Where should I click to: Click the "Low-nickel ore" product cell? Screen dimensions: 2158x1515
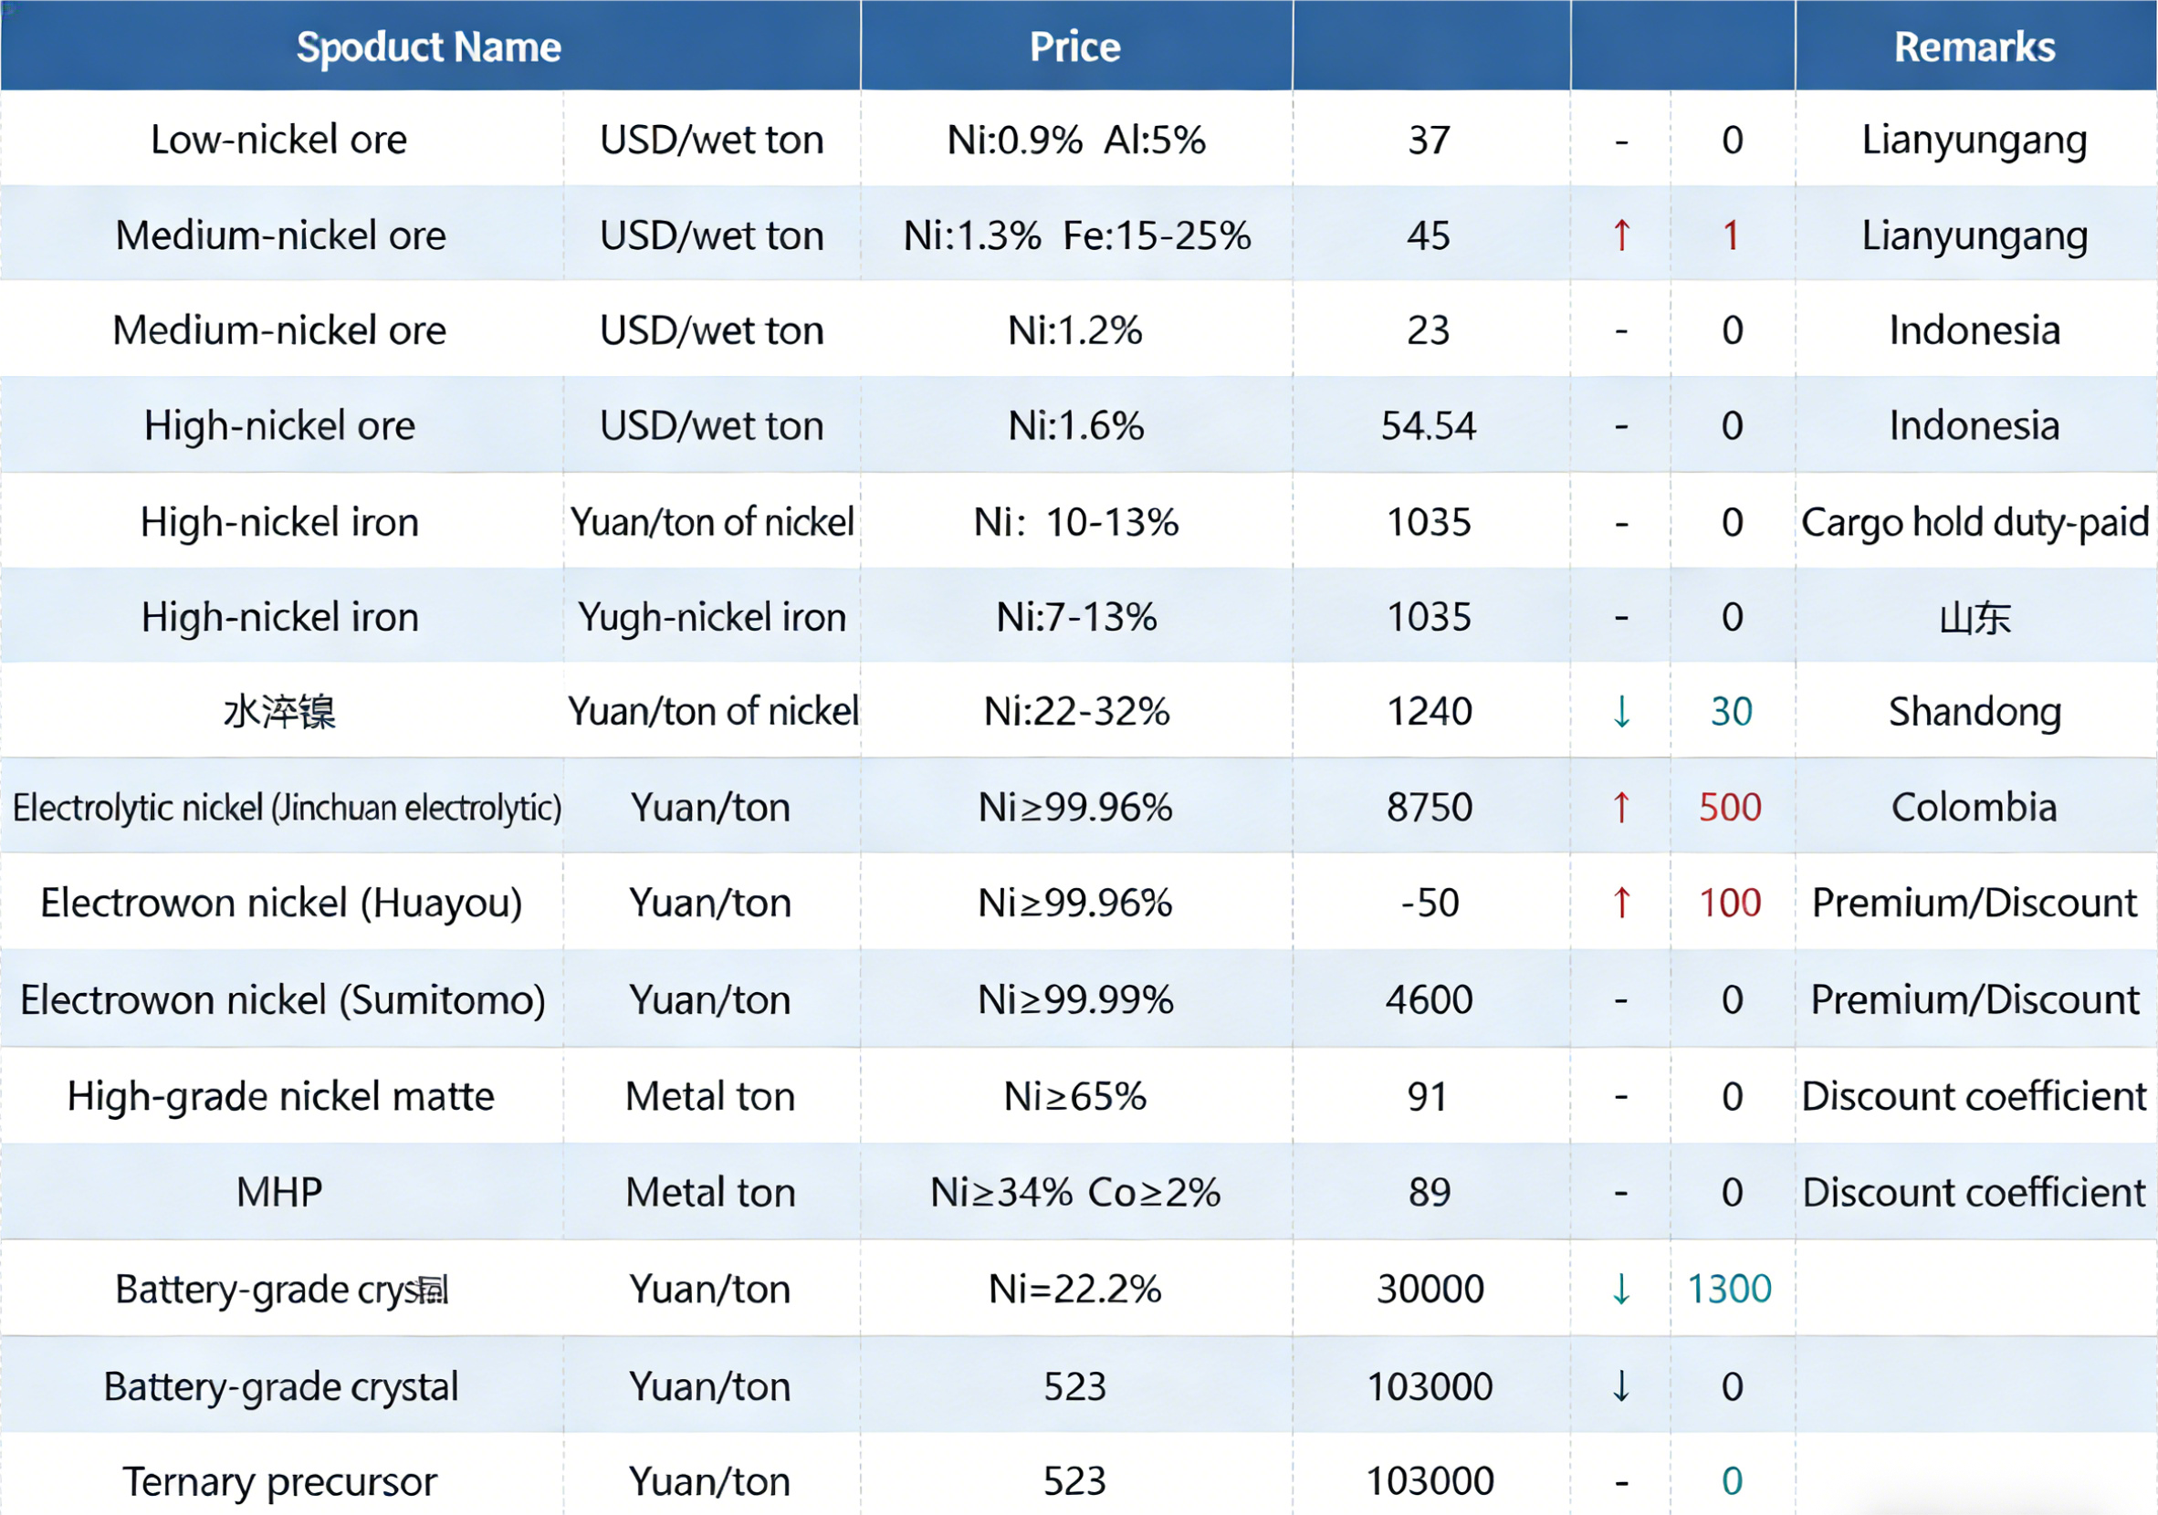coord(279,140)
